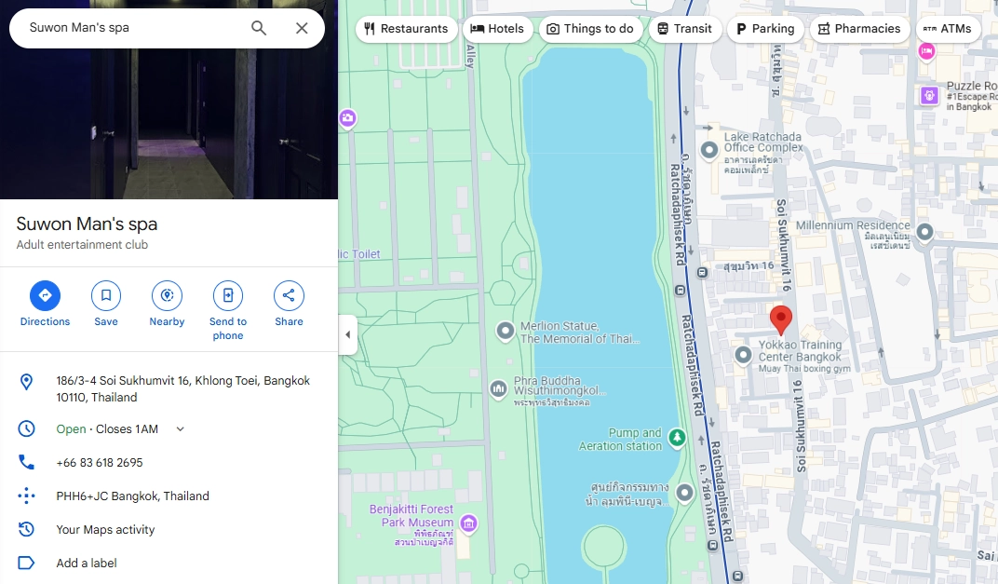Collapse the side panel arrow
This screenshot has height=584, width=998.
(x=347, y=334)
